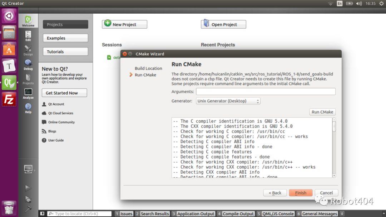The width and height of the screenshot is (386, 217).
Task: Show the Compile Output pane
Action: coord(236,213)
